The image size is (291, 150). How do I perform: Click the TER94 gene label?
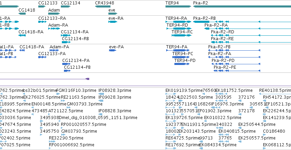click(x=172, y=3)
